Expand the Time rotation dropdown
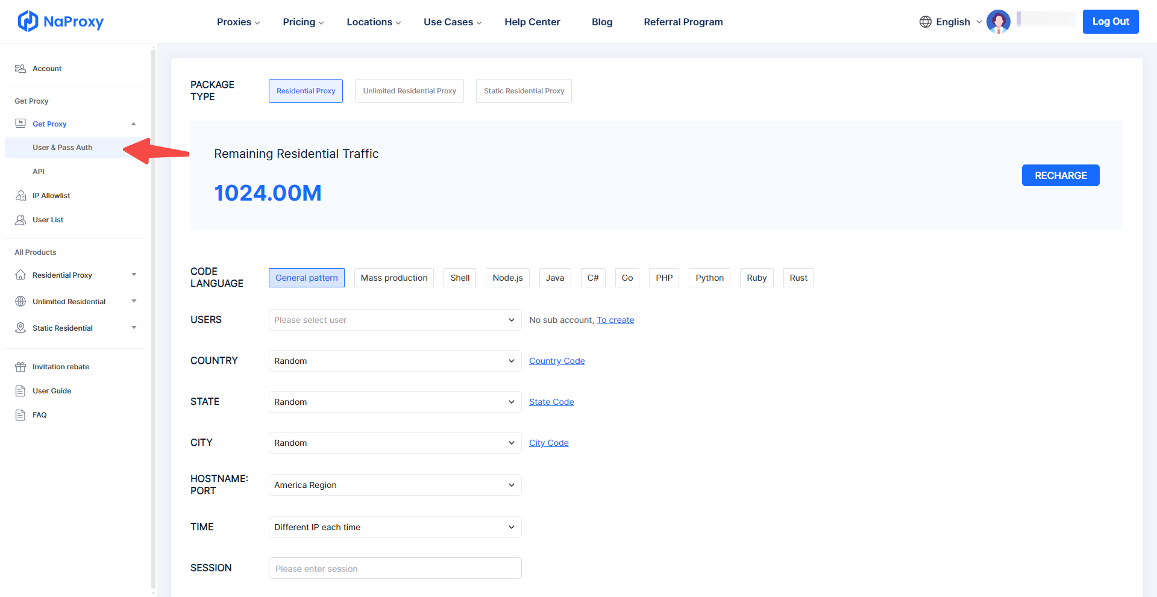This screenshot has height=597, width=1157. pyautogui.click(x=395, y=527)
